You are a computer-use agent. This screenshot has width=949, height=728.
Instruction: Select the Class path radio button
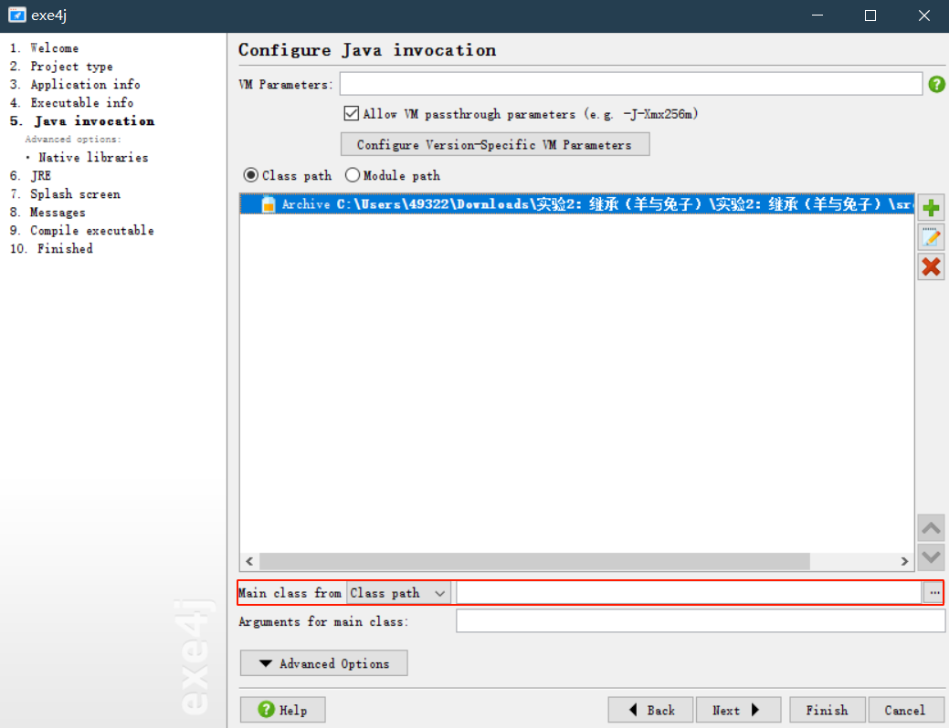pos(250,175)
